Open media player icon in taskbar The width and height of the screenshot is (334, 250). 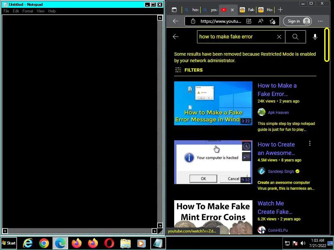click(142, 243)
